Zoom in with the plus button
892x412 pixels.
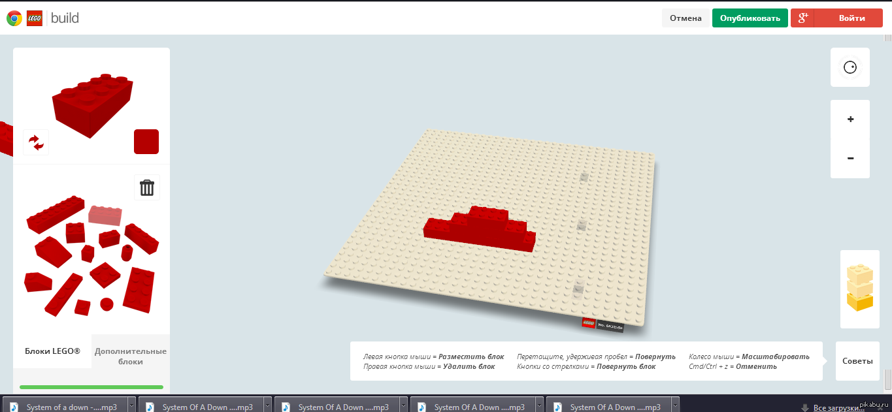tap(850, 119)
